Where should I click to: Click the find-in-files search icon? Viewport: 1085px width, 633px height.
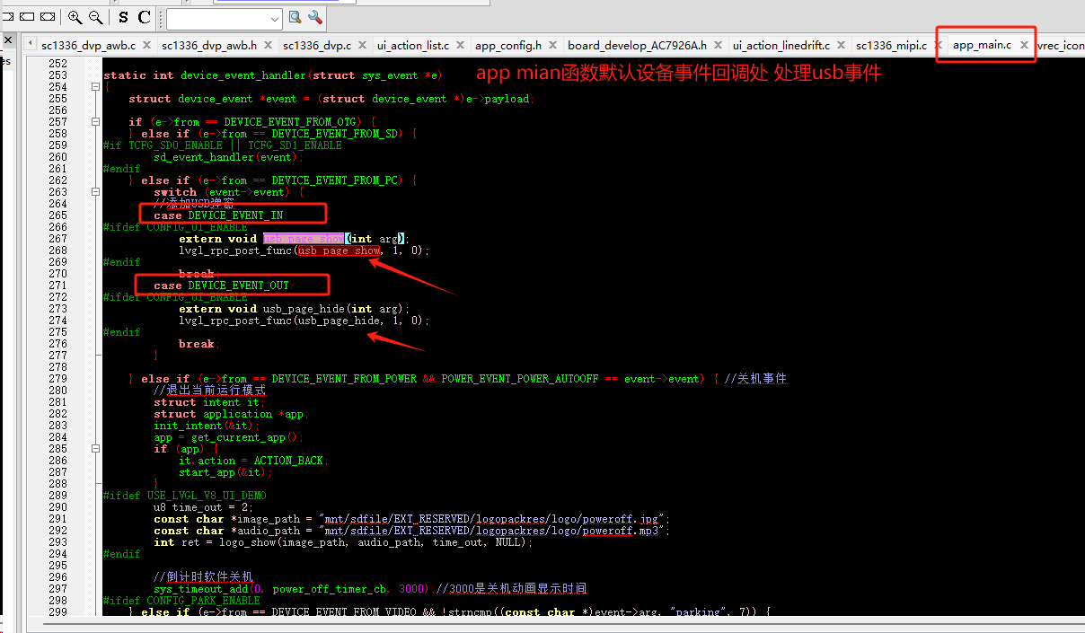[x=296, y=17]
